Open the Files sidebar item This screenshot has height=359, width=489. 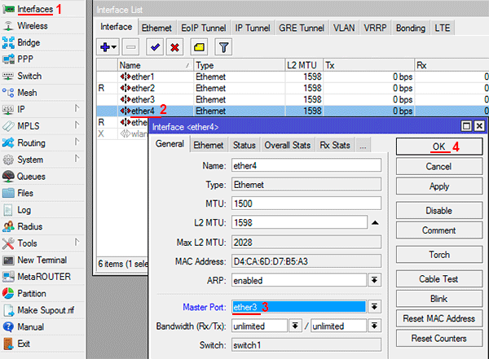click(x=25, y=193)
